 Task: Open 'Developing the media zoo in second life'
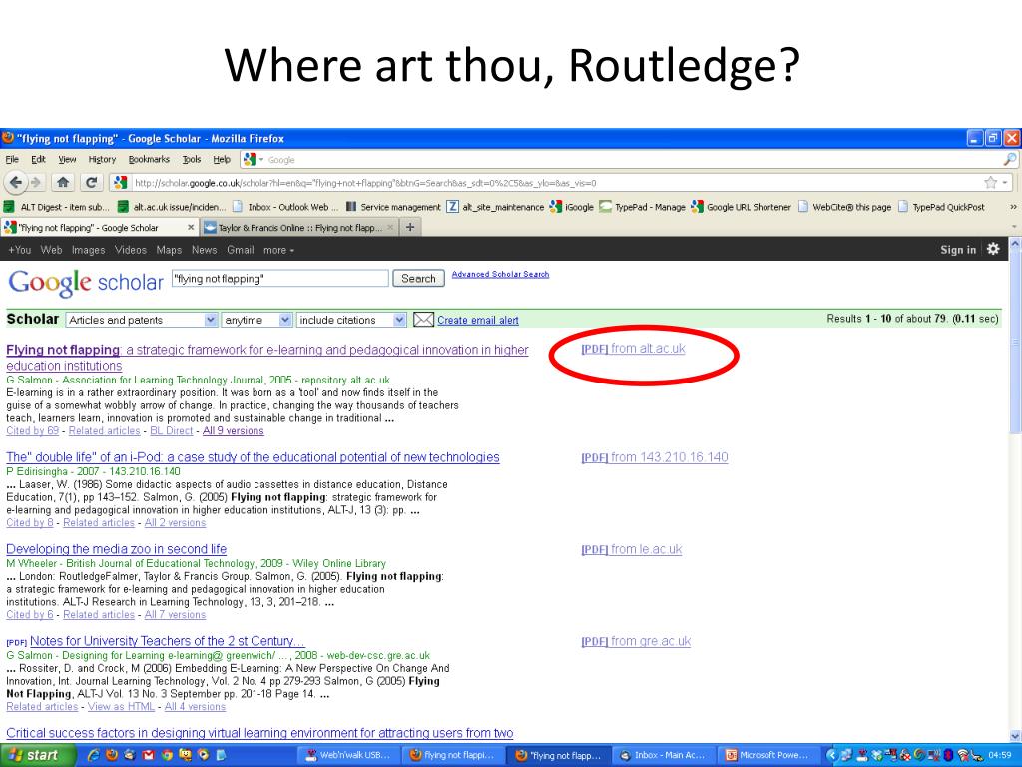pyautogui.click(x=116, y=550)
